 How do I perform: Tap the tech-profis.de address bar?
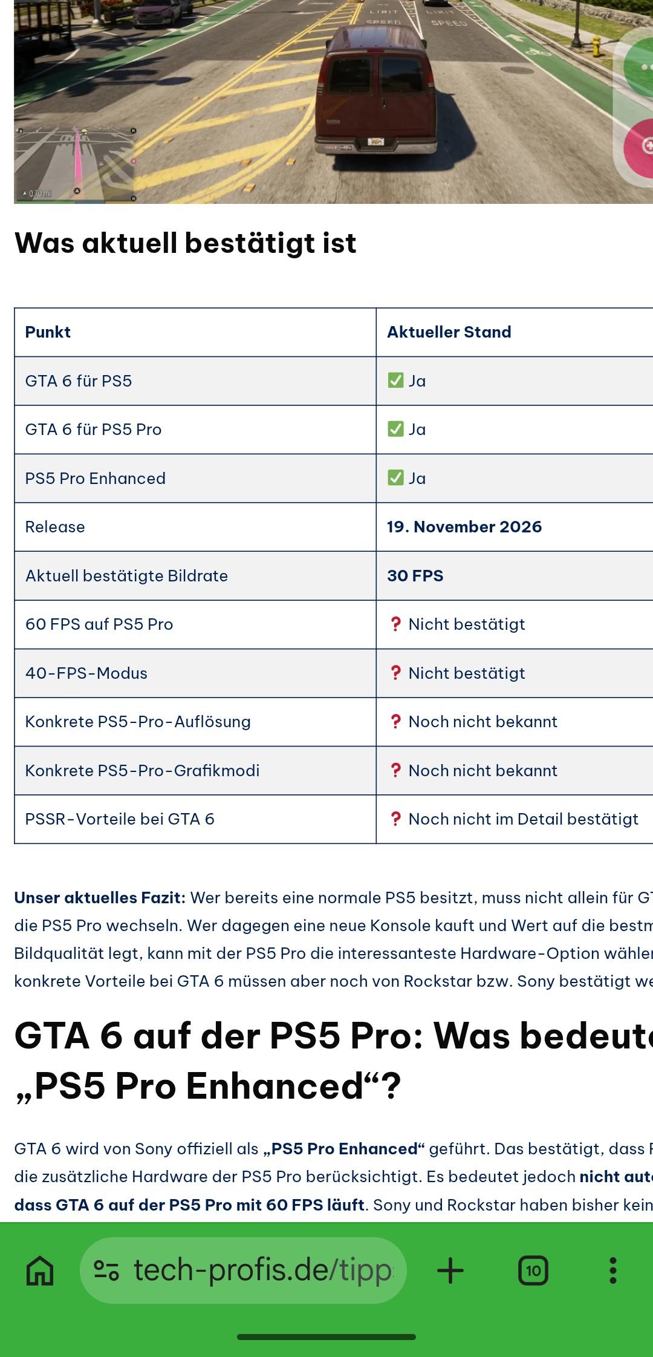point(243,1270)
